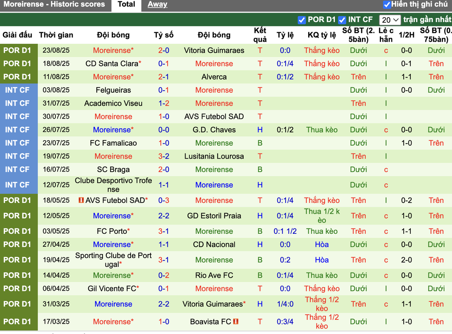Screen dimensions: 452x334
Task: Click the 0:1 1/2 handicap for FC Porto match
Action: pyautogui.click(x=285, y=232)
